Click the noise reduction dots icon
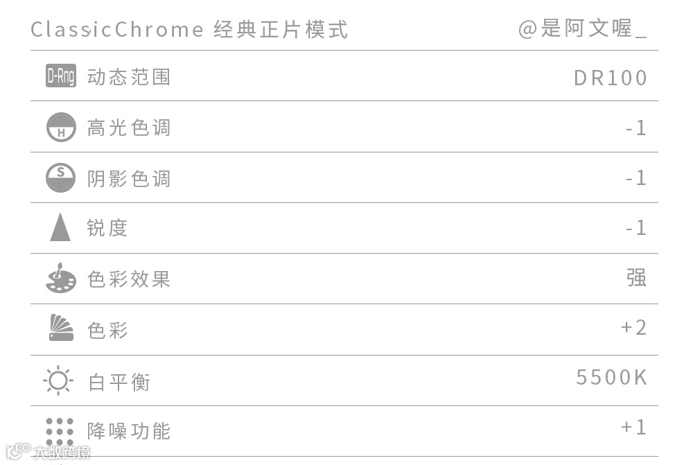Viewport: 693px width, 465px height. click(60, 432)
